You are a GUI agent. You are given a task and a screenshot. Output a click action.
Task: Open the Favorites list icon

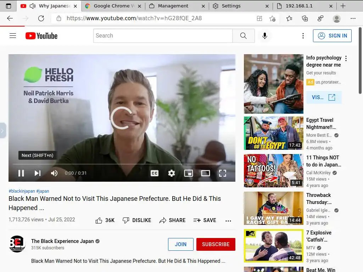[x=289, y=18]
